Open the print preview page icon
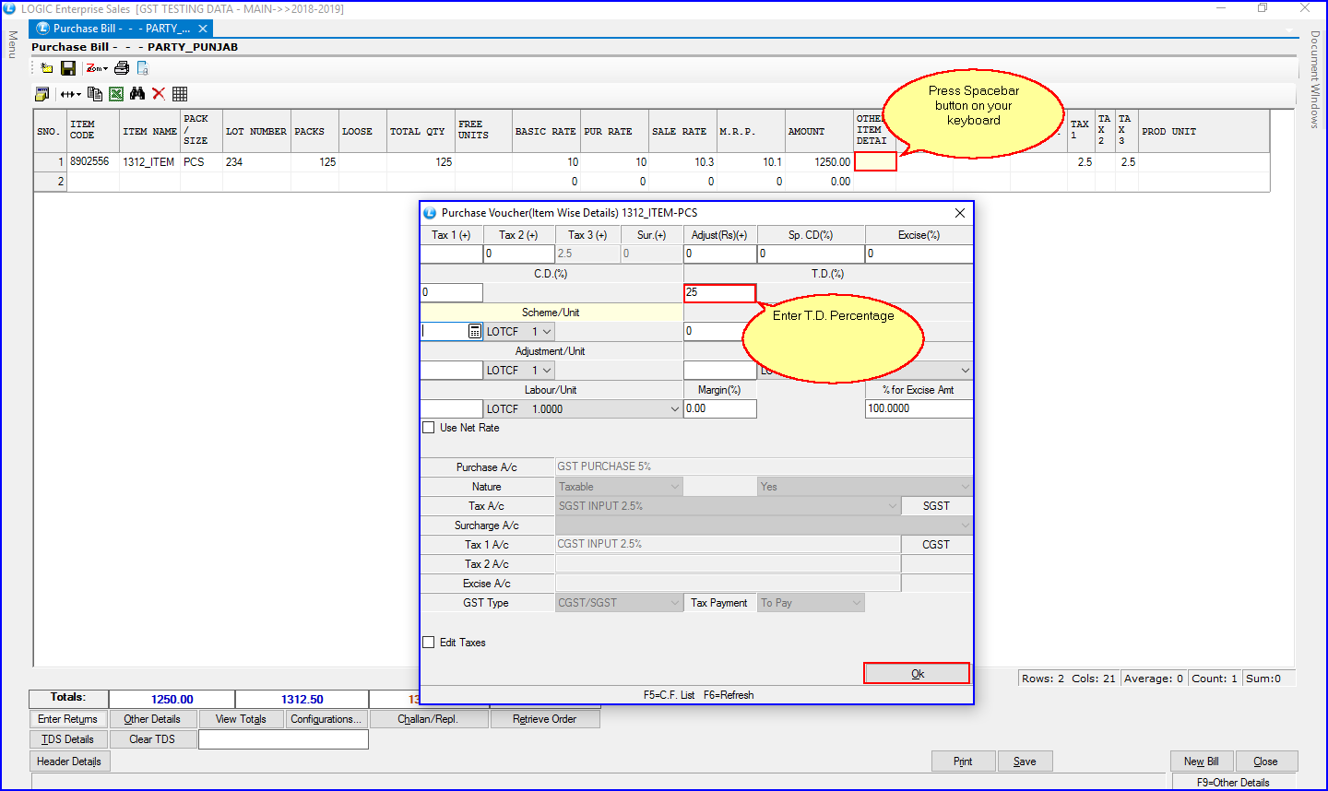This screenshot has width=1328, height=791. pos(143,68)
